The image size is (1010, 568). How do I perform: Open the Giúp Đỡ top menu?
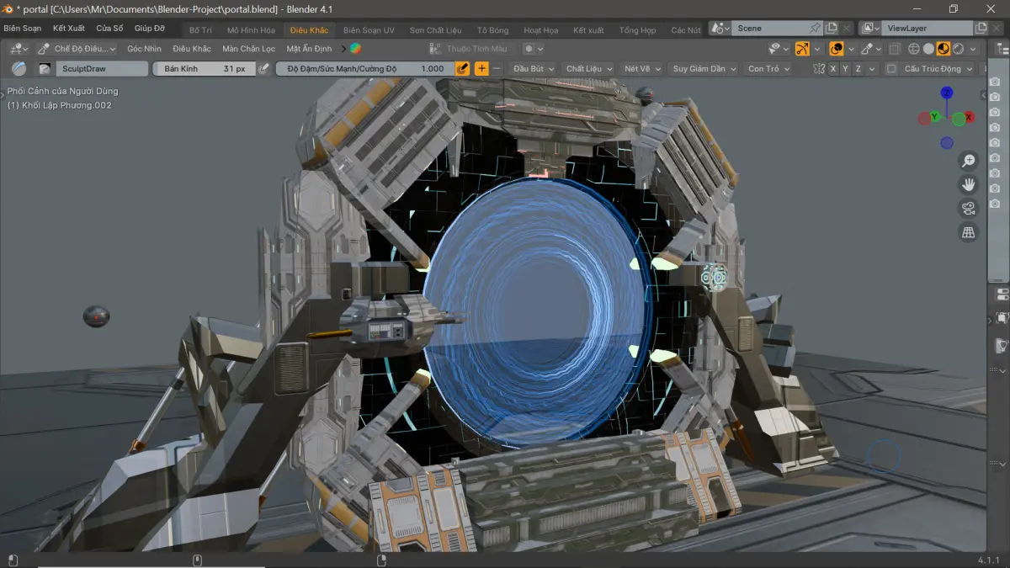click(x=150, y=29)
